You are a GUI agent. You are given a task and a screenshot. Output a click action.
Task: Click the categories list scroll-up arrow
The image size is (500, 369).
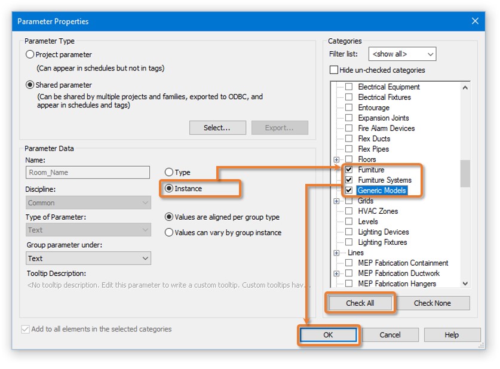click(x=465, y=87)
